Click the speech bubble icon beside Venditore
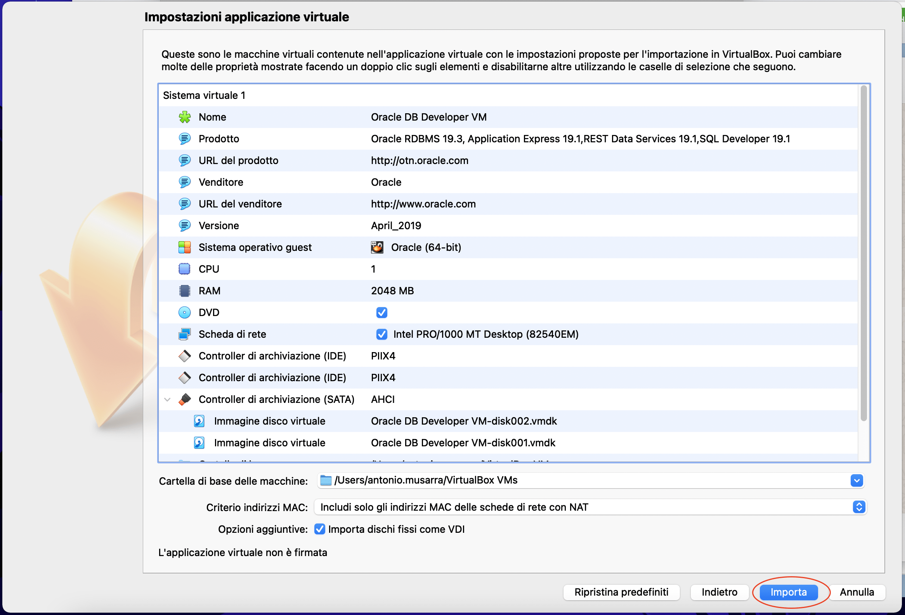Image resolution: width=905 pixels, height=615 pixels. 185,182
